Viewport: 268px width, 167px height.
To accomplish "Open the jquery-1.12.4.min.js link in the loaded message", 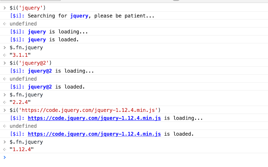I will [x=94, y=134].
